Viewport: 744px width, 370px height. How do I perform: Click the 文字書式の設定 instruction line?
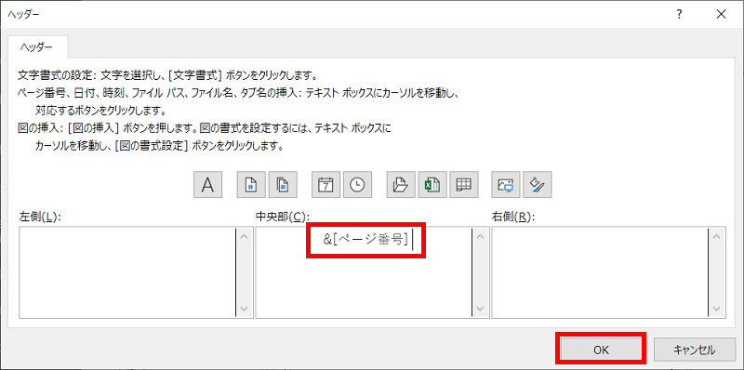[167, 76]
